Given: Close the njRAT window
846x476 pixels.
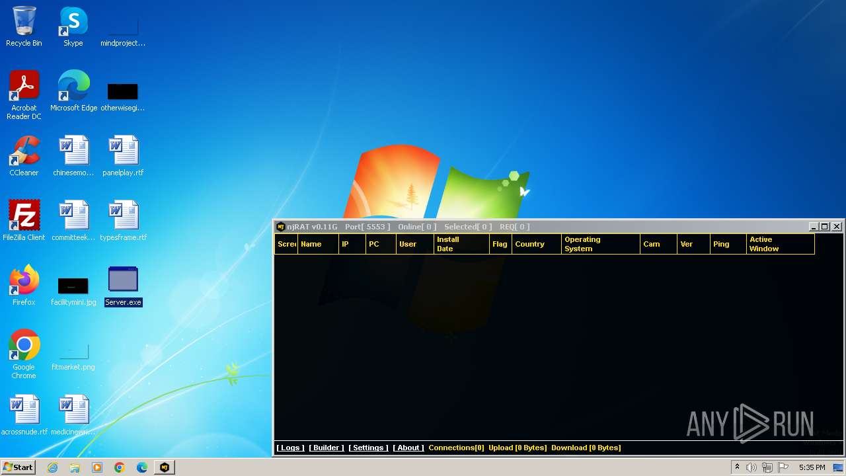Looking at the screenshot, I should tap(836, 227).
